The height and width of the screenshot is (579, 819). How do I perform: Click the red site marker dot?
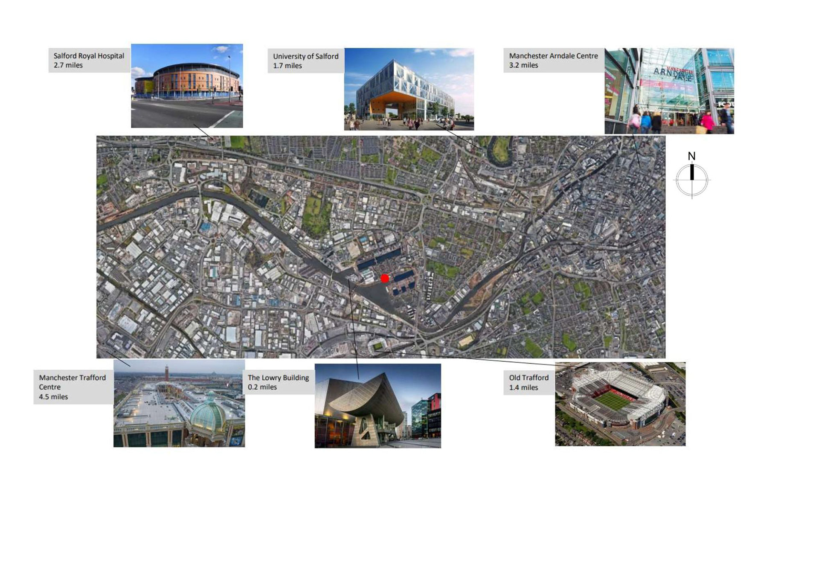(x=385, y=279)
